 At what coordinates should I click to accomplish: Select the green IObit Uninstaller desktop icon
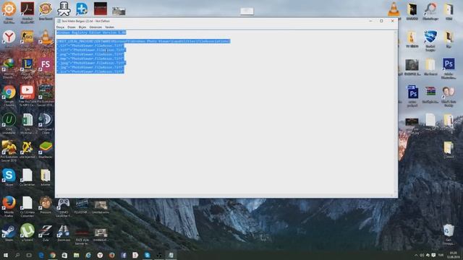point(9,123)
